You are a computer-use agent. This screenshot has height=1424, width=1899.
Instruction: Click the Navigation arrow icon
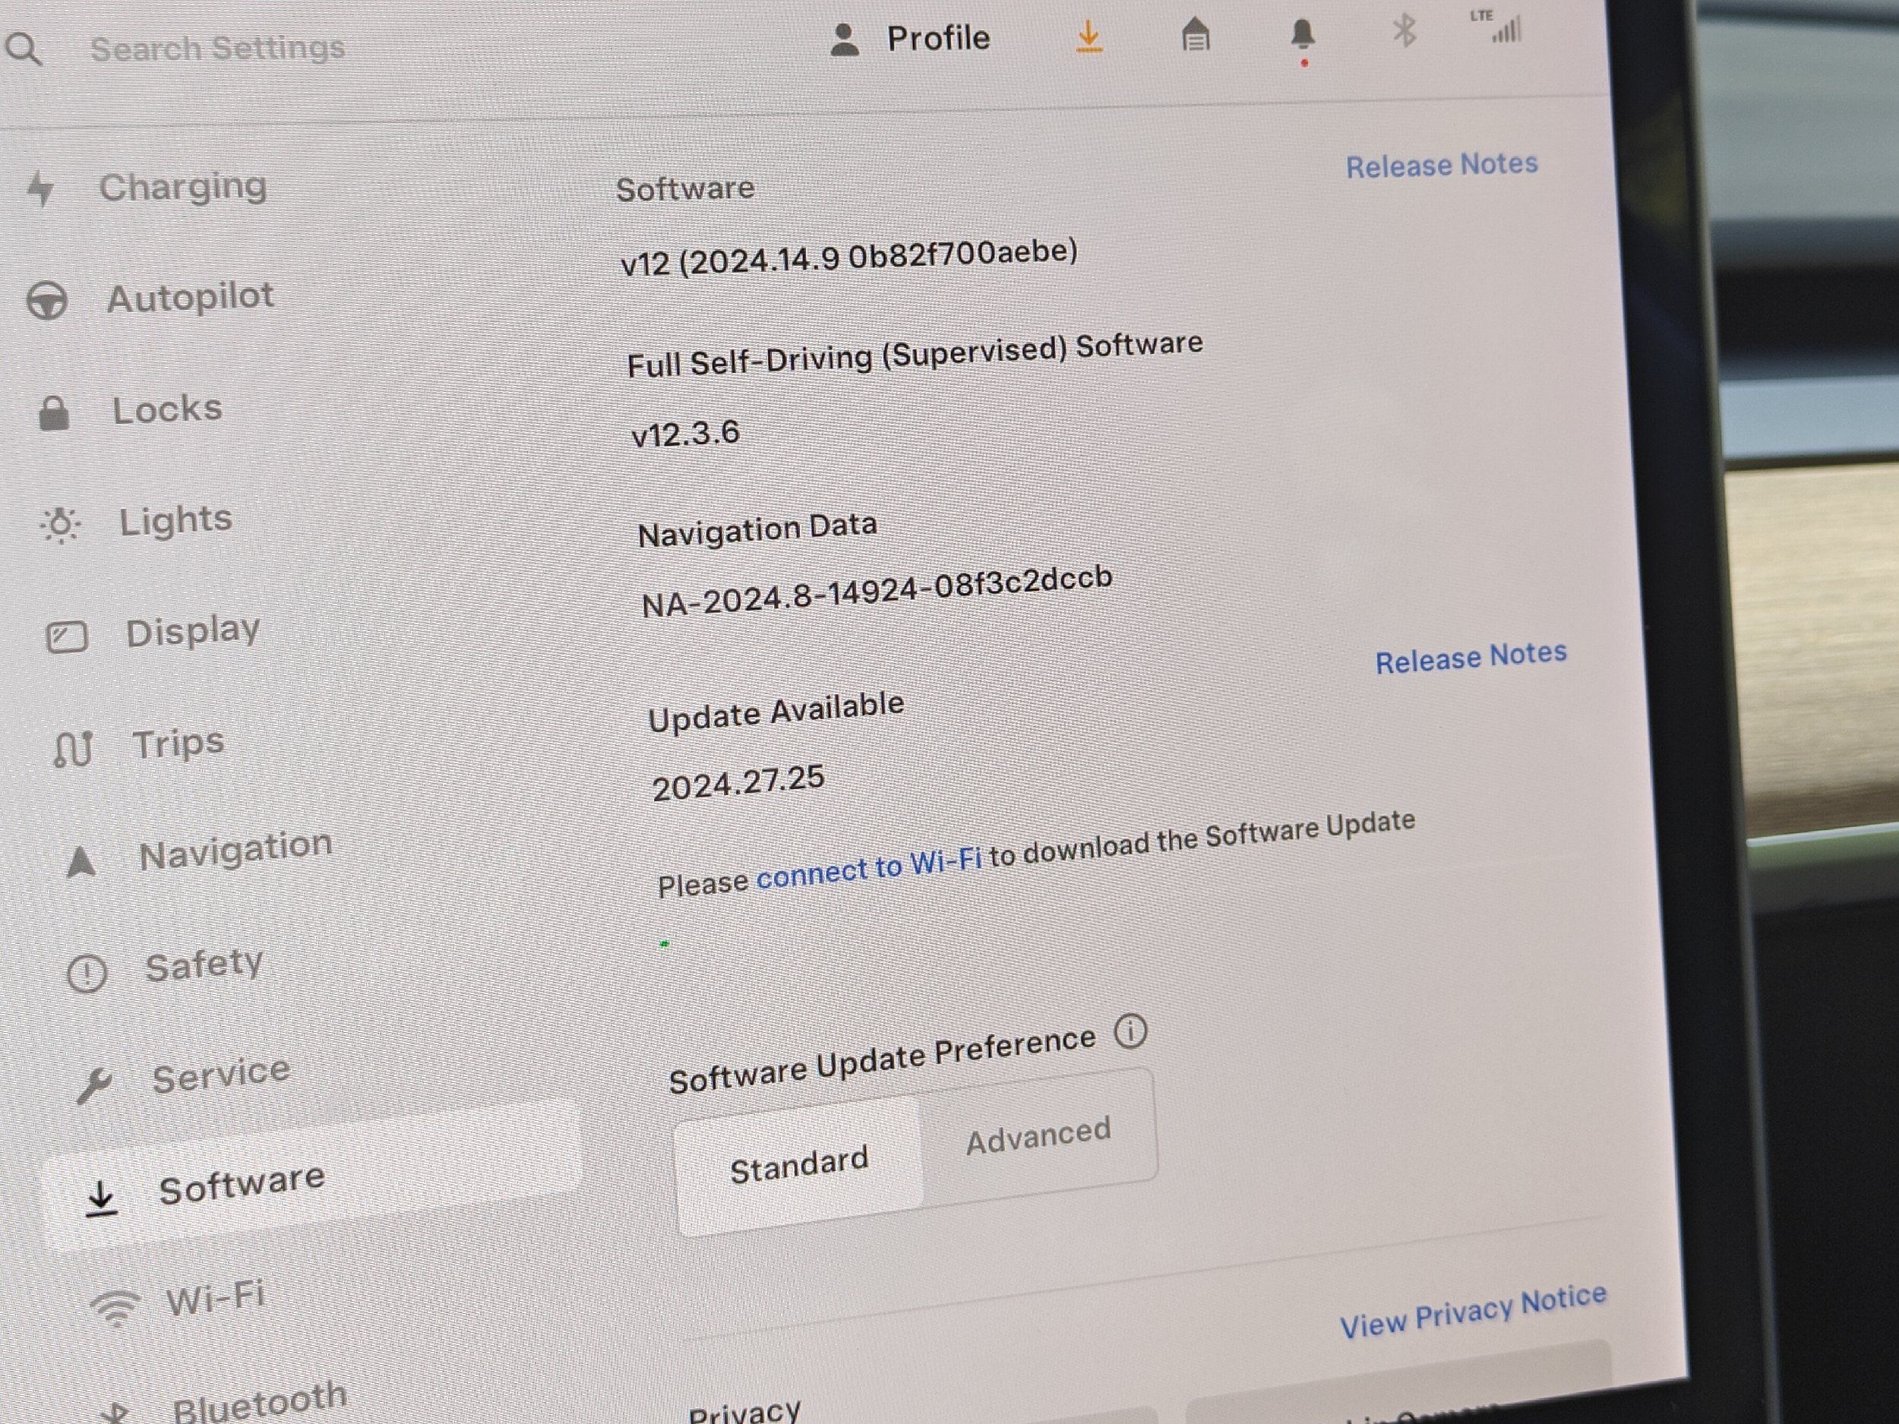pos(81,861)
